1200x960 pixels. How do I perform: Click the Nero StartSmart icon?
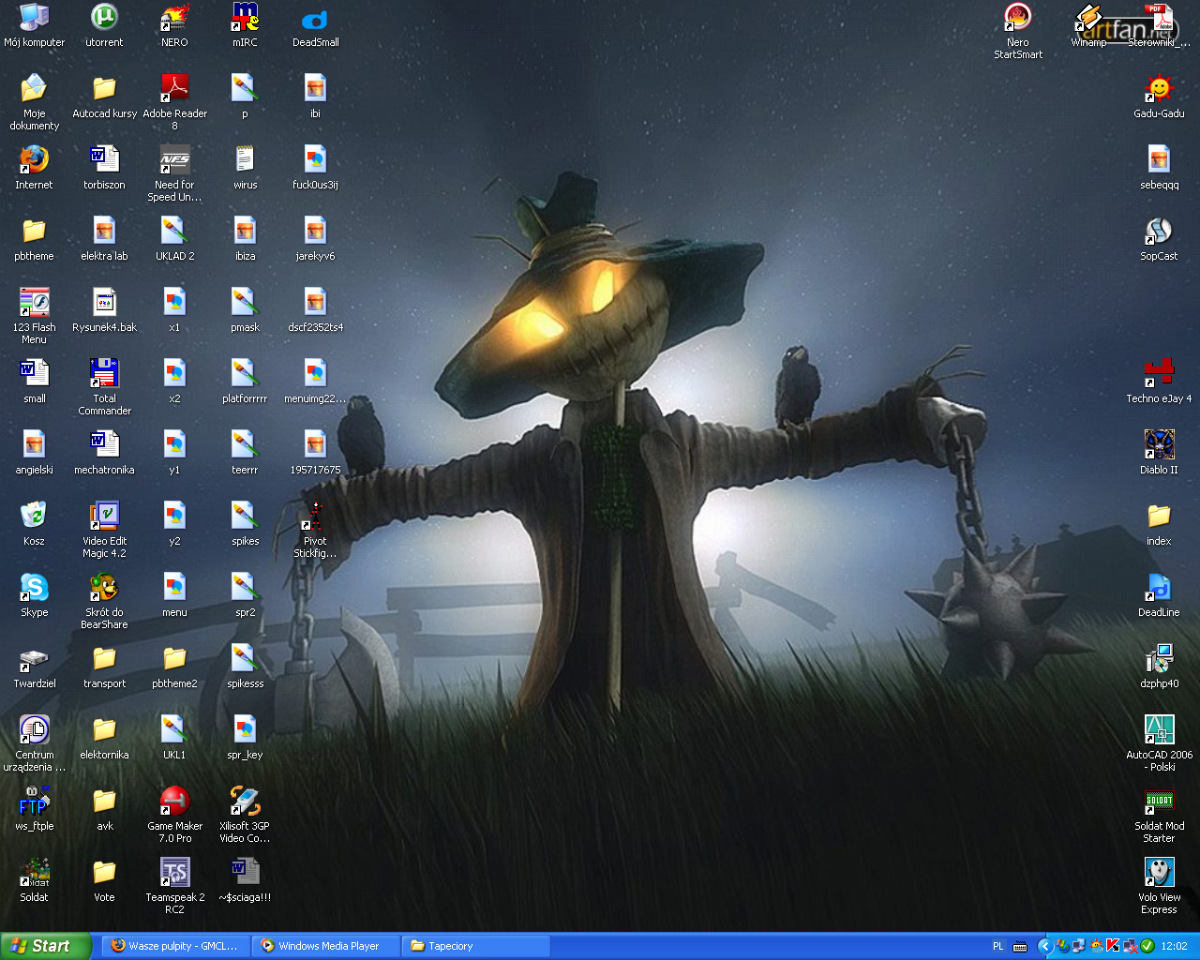click(1018, 18)
